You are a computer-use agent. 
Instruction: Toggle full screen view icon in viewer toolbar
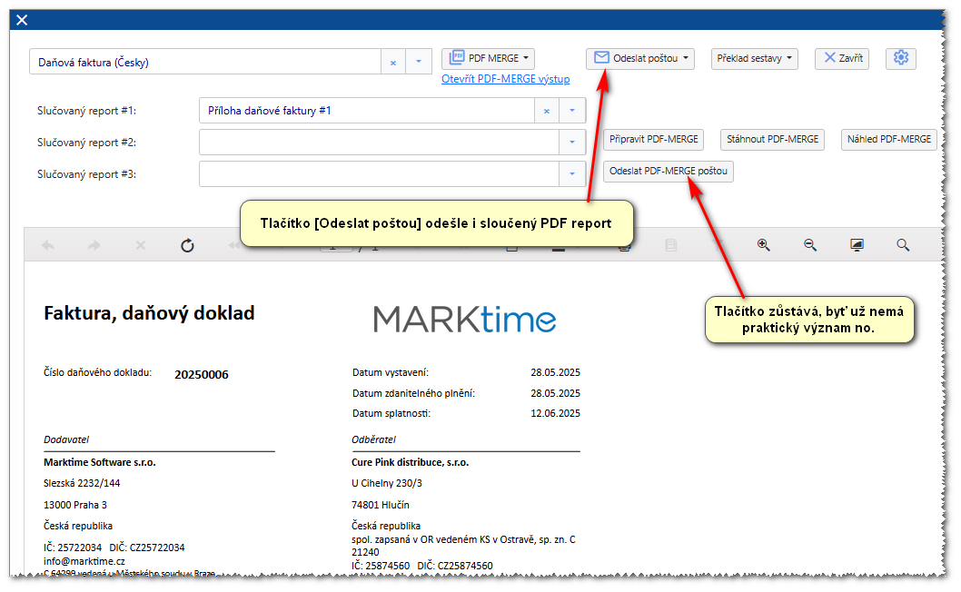point(857,245)
